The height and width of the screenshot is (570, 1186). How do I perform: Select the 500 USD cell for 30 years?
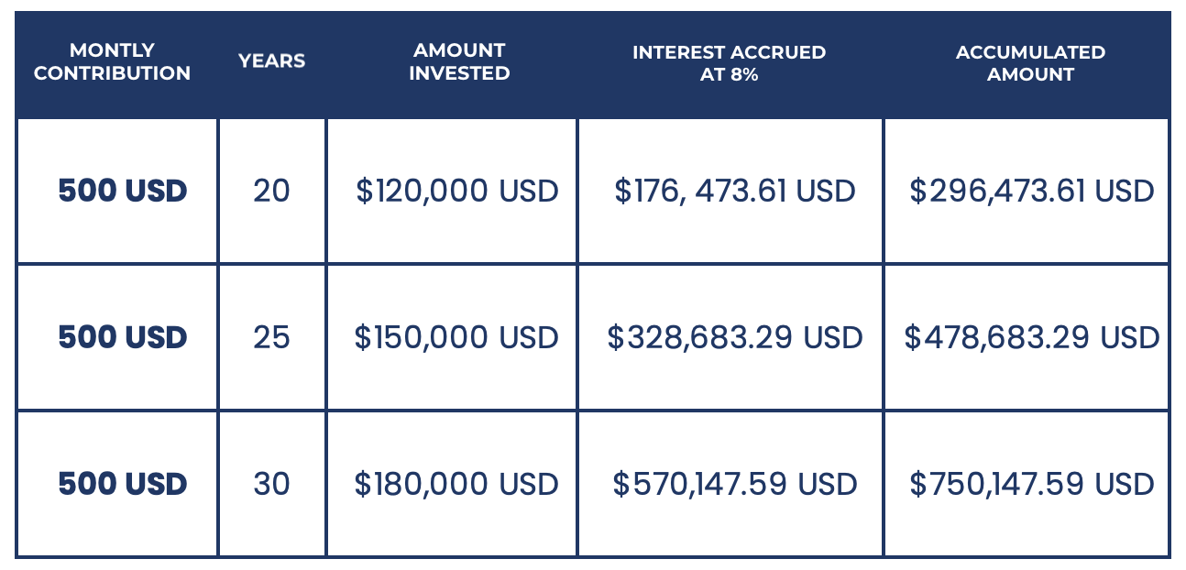tap(123, 484)
